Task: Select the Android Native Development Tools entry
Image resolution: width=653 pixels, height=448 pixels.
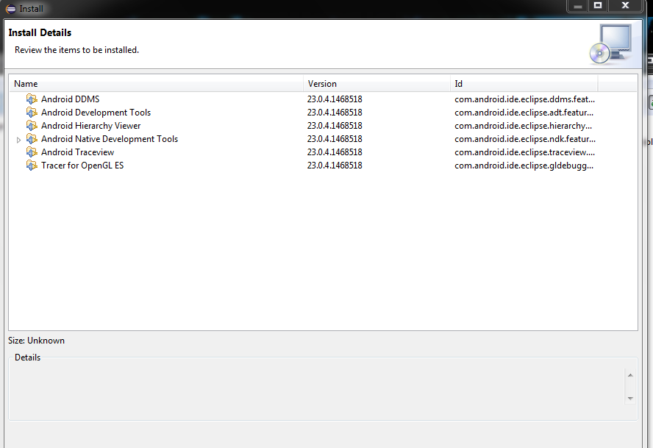Action: click(x=110, y=139)
